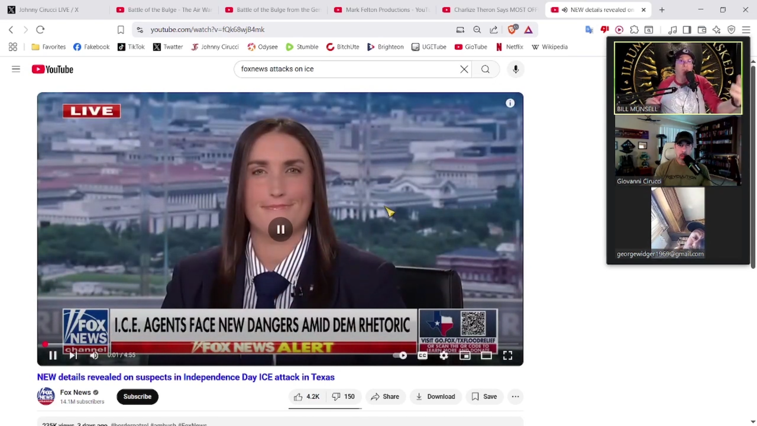Click the Download button
This screenshot has width=757, height=426.
pos(435,396)
